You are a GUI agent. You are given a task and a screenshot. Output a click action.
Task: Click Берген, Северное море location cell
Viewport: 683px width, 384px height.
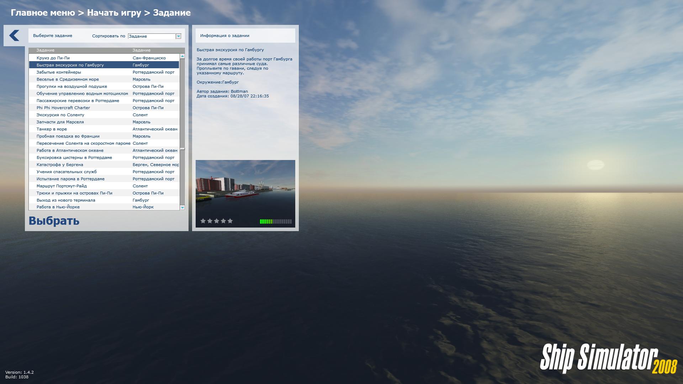[x=156, y=165]
